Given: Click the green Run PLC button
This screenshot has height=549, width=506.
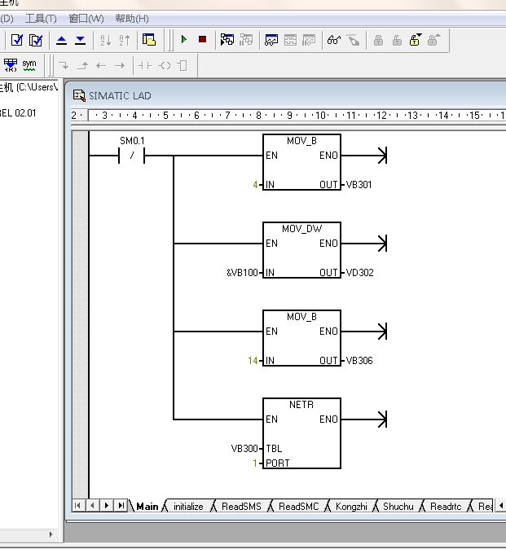Looking at the screenshot, I should pyautogui.click(x=184, y=39).
